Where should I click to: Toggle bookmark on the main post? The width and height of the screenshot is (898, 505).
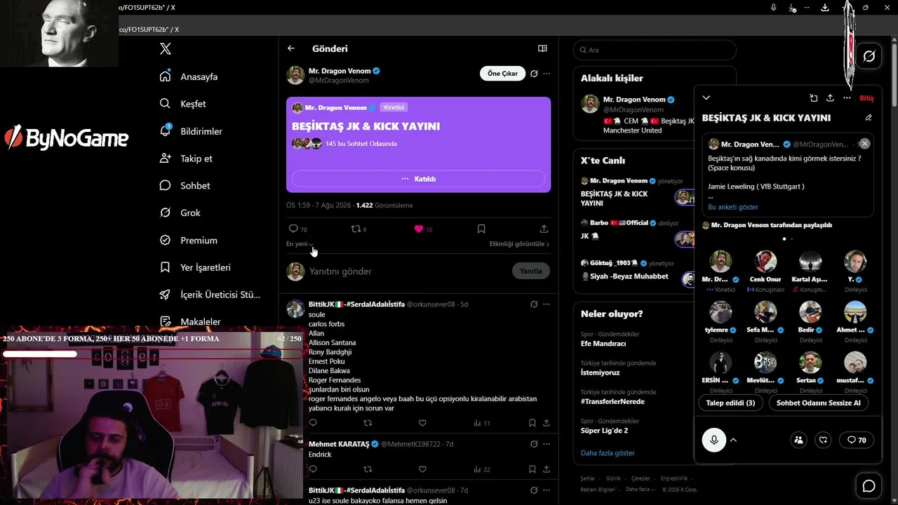[x=481, y=229]
